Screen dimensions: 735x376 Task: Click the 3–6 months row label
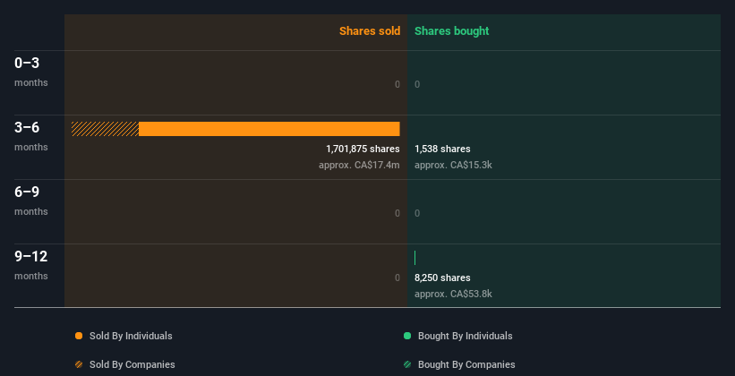pyautogui.click(x=31, y=136)
